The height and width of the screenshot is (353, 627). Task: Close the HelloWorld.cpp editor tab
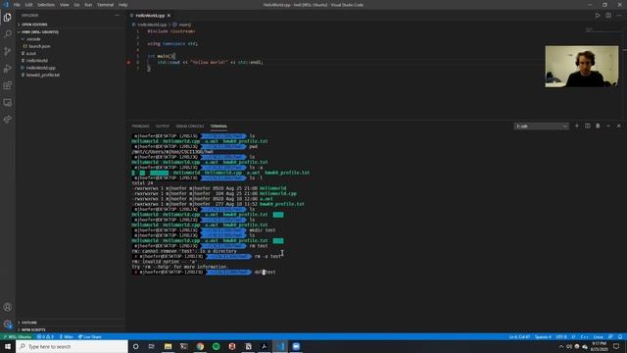pos(169,16)
